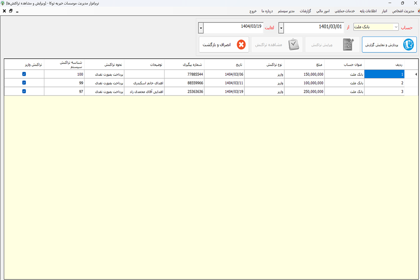Click the blue report icon on پردازش و نمایش گزارش
This screenshot has height=280, width=420.
408,45
